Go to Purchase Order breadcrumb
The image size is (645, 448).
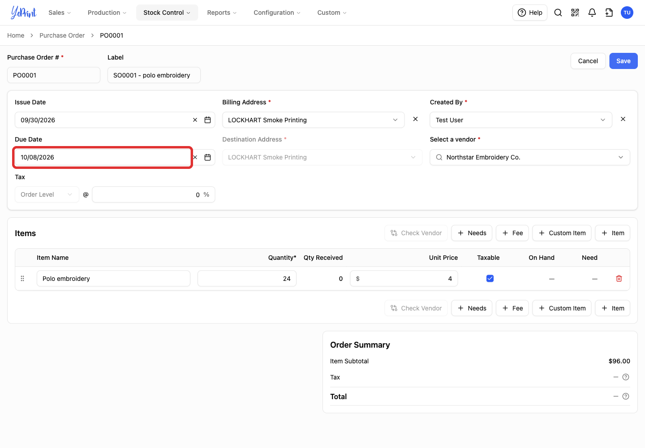tap(62, 35)
